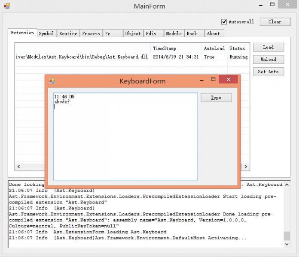Go to the Ndis tab
Screen dimensions: 299x257
point(153,33)
